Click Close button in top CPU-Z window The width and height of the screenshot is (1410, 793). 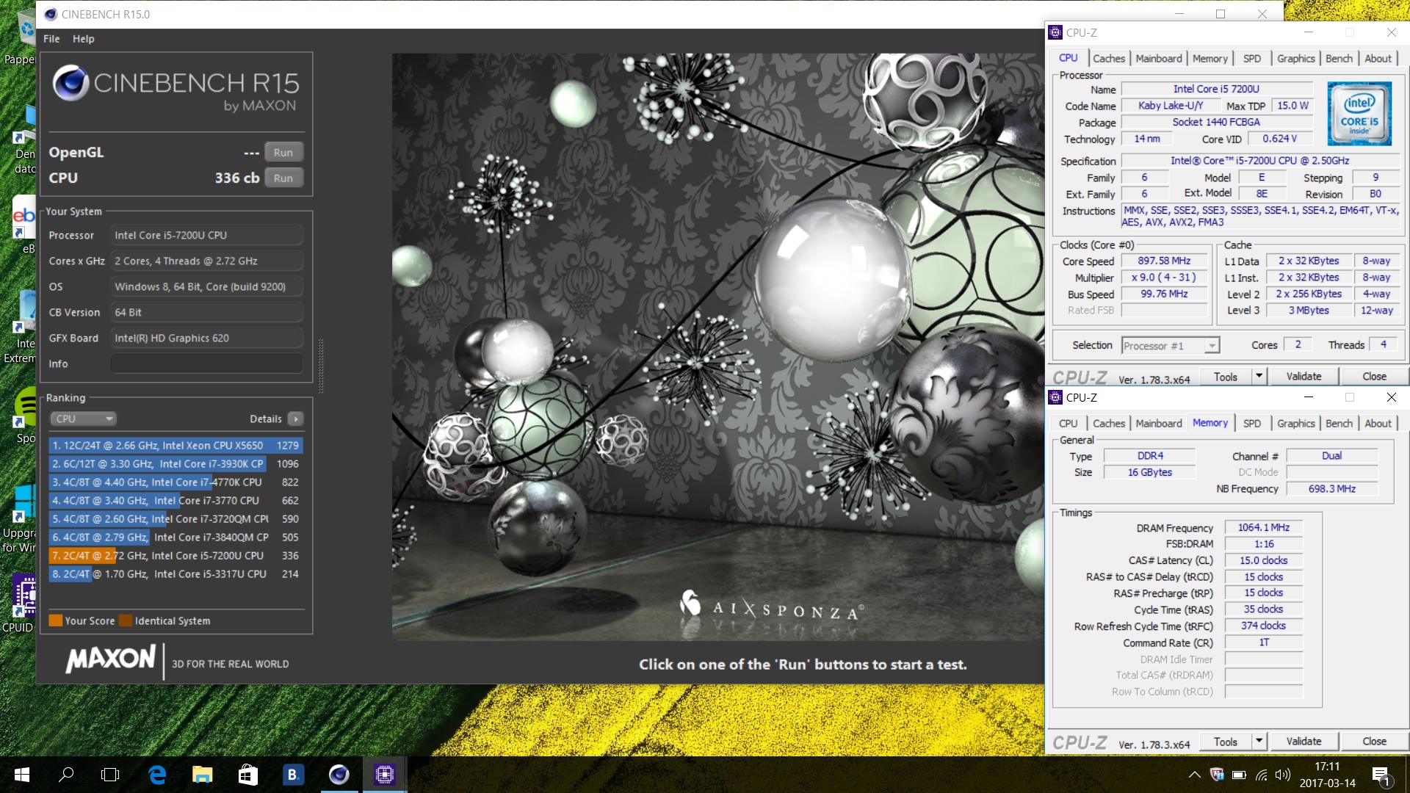click(x=1374, y=377)
